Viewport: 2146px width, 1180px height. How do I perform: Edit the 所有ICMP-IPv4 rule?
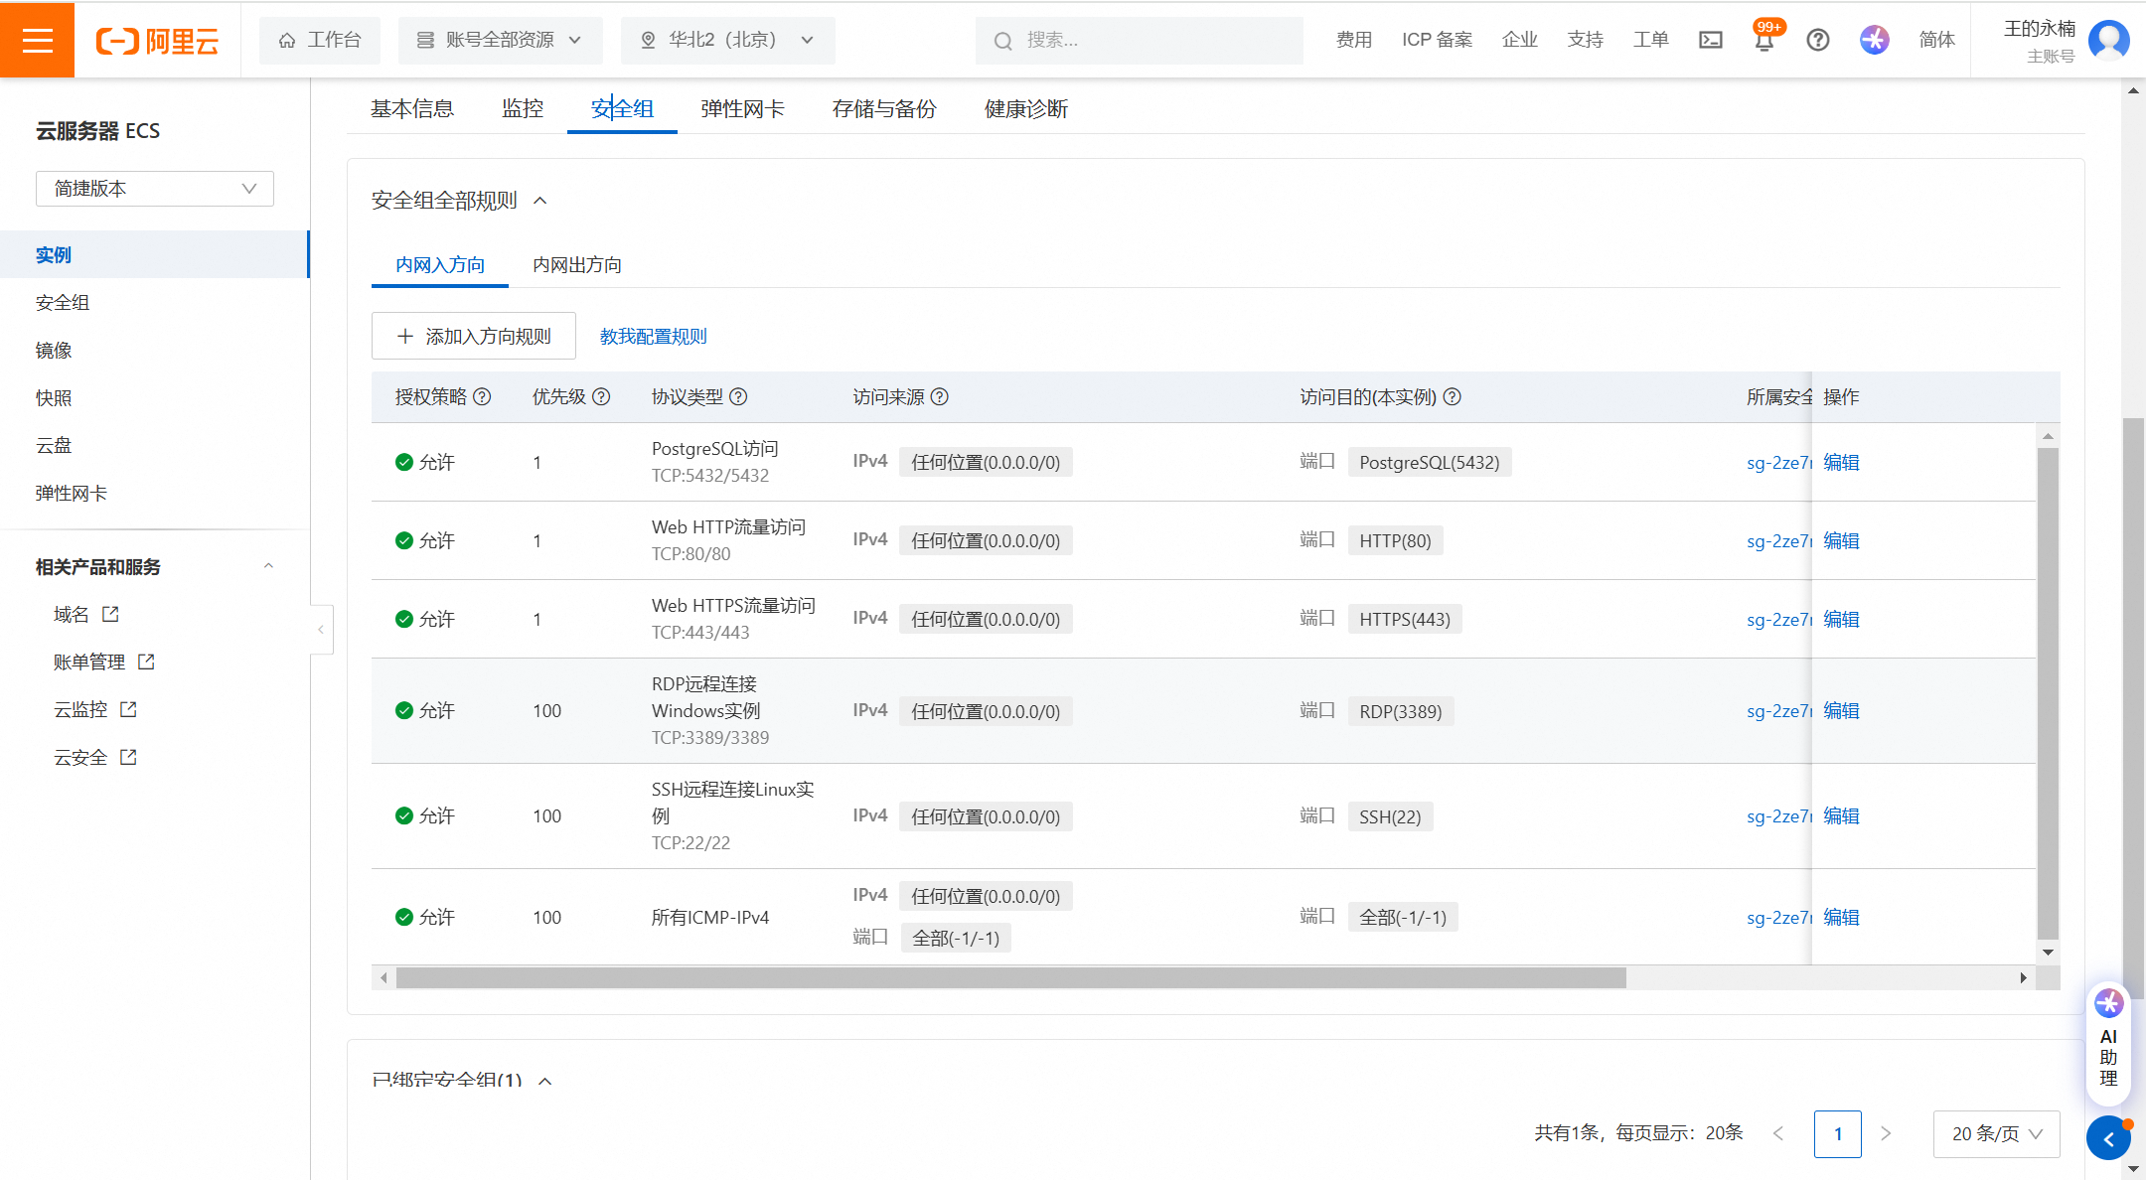[1841, 917]
